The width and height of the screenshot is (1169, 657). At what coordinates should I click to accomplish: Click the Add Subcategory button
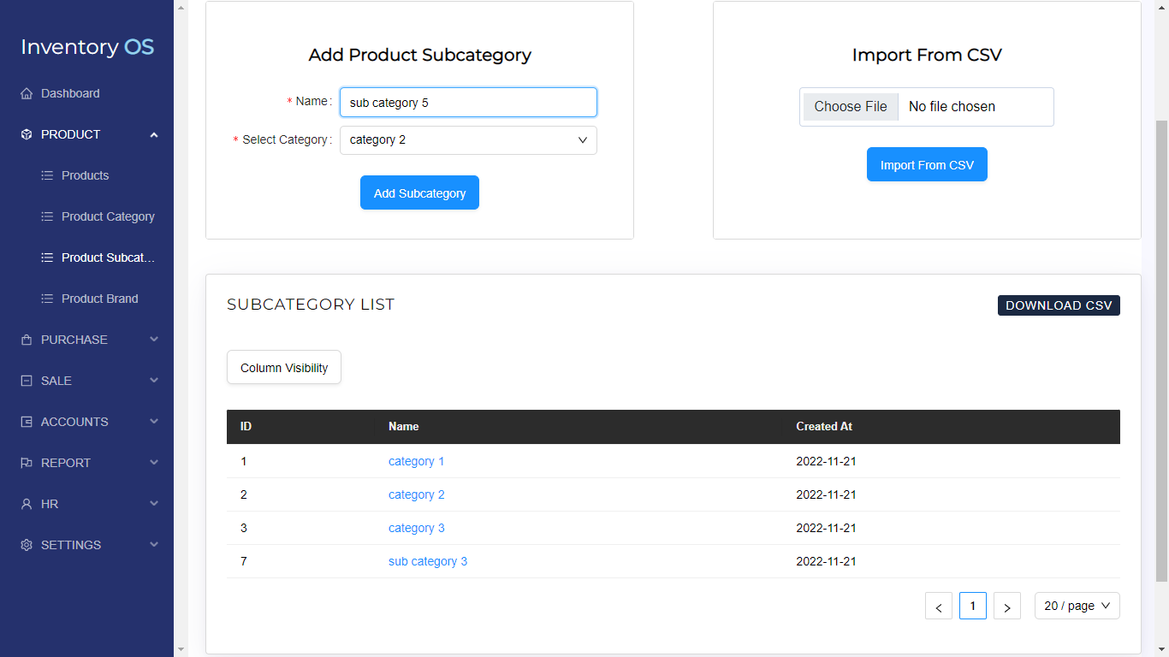[x=419, y=192]
